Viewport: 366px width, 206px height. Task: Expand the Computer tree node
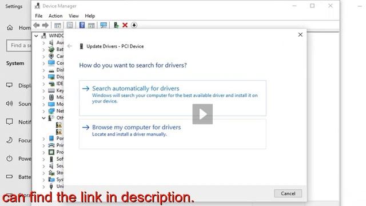[x=43, y=63]
